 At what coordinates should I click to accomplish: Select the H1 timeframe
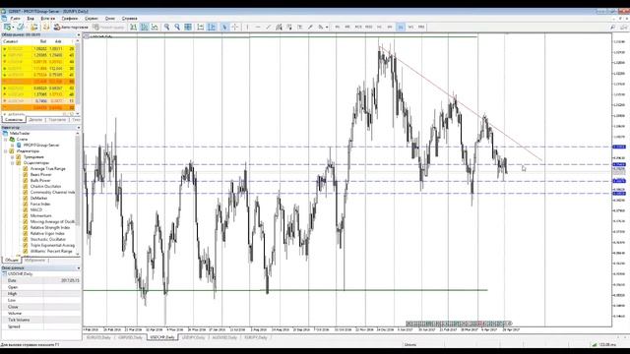point(379,27)
